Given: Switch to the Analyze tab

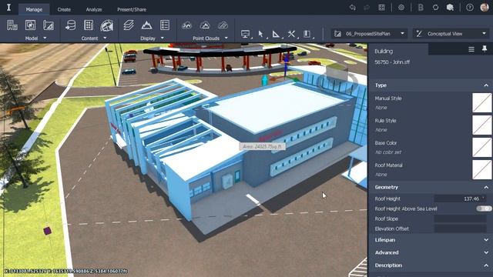Looking at the screenshot, I should (x=94, y=9).
